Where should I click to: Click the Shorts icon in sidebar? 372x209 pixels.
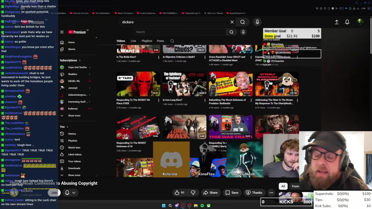click(62, 49)
